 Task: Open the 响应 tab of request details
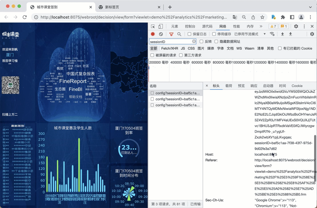pos(254,86)
